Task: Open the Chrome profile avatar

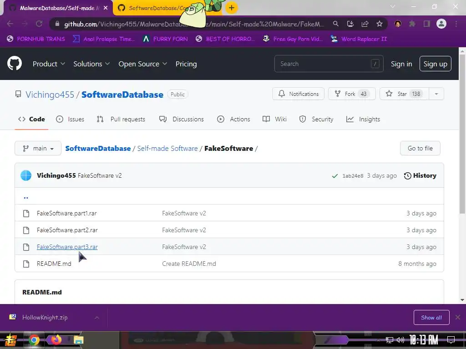Action: tap(441, 24)
